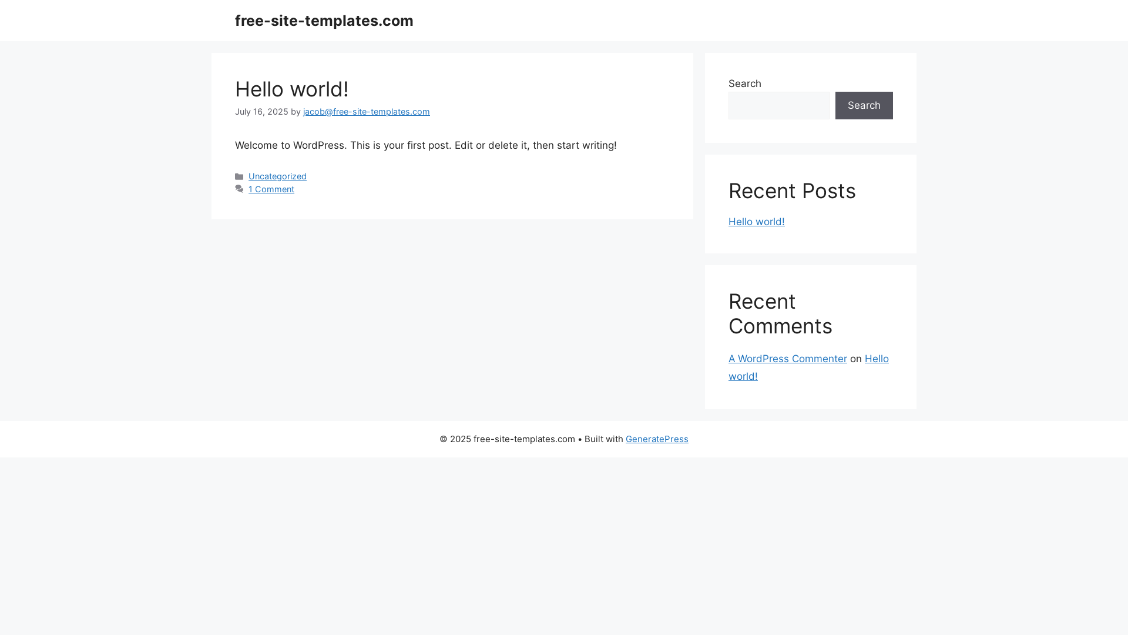
Task: Focus the sidebar Search input field
Action: pos(779,105)
